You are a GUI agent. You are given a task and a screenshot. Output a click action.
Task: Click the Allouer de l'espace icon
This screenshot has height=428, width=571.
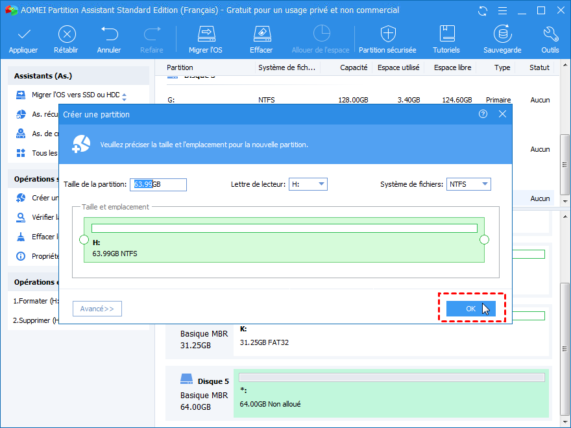[321, 34]
